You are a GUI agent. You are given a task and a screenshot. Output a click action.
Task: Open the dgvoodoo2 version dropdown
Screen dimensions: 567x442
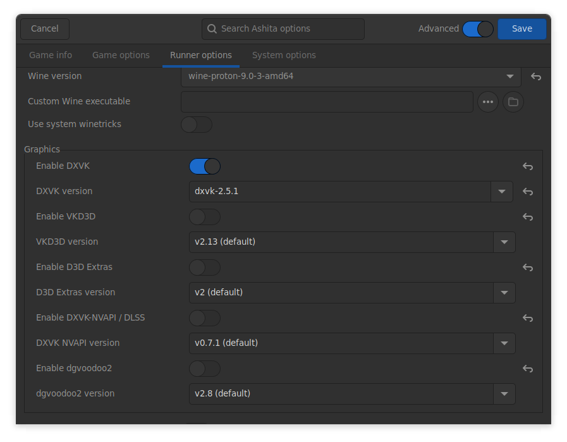(x=504, y=394)
